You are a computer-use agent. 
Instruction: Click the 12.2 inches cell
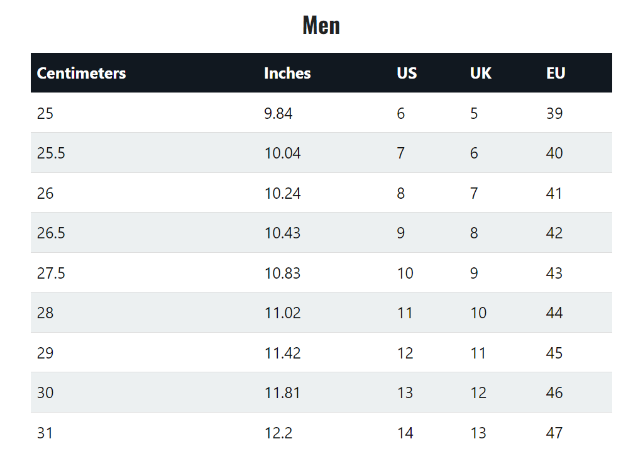point(278,433)
